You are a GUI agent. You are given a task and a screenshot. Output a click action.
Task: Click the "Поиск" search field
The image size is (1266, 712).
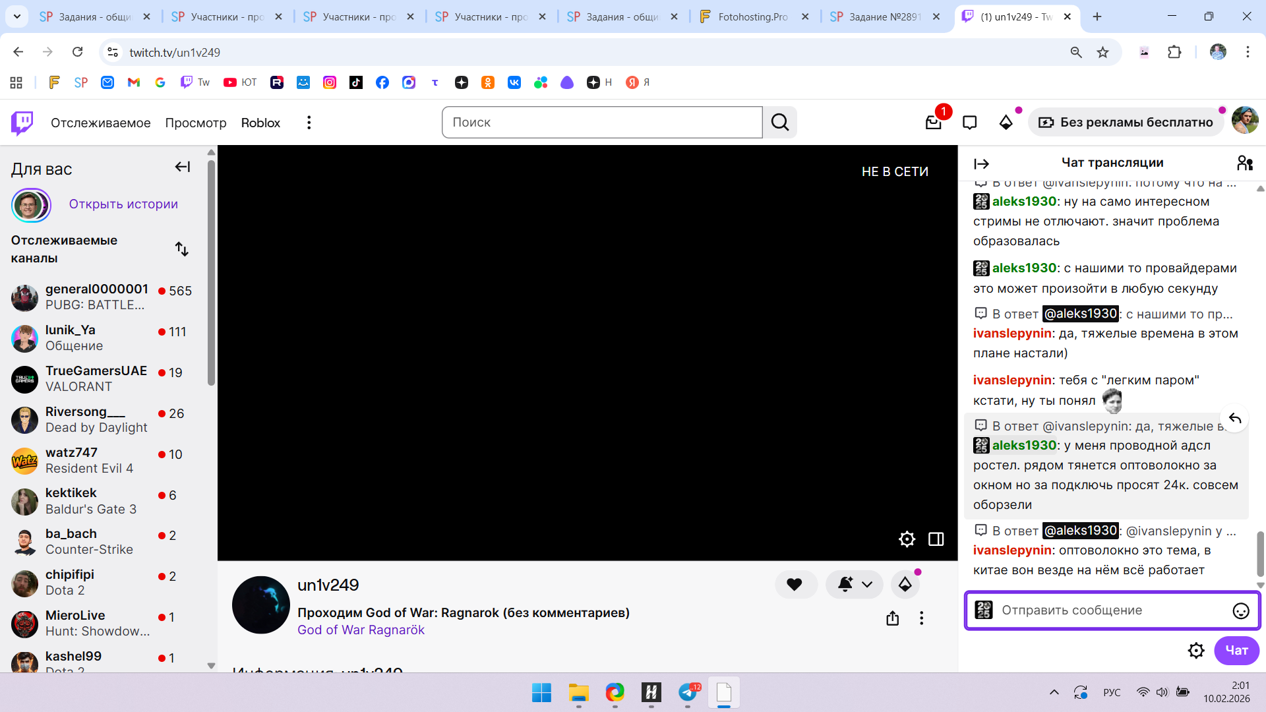point(601,123)
